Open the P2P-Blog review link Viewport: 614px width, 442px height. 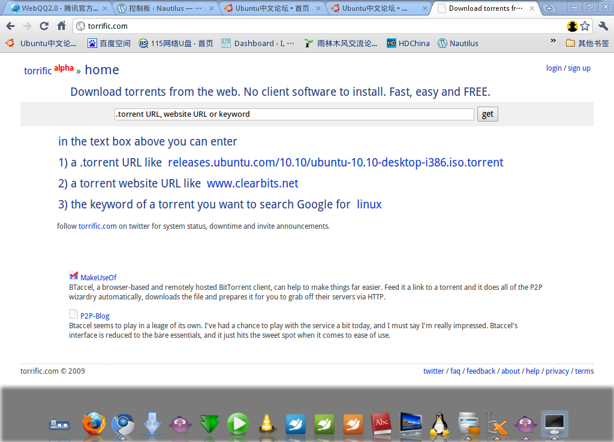pyautogui.click(x=95, y=316)
